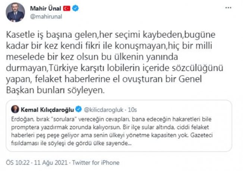
Task: Open the @mahirunal handle link
Action: pos(46,17)
